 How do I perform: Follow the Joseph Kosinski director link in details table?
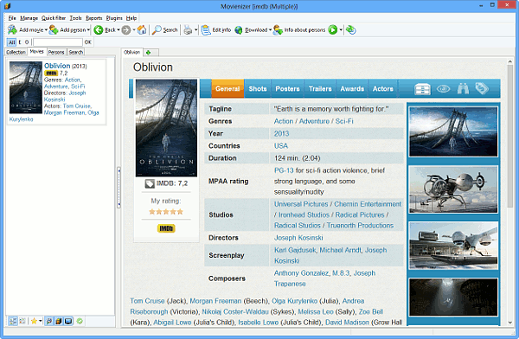pyautogui.click(x=298, y=238)
